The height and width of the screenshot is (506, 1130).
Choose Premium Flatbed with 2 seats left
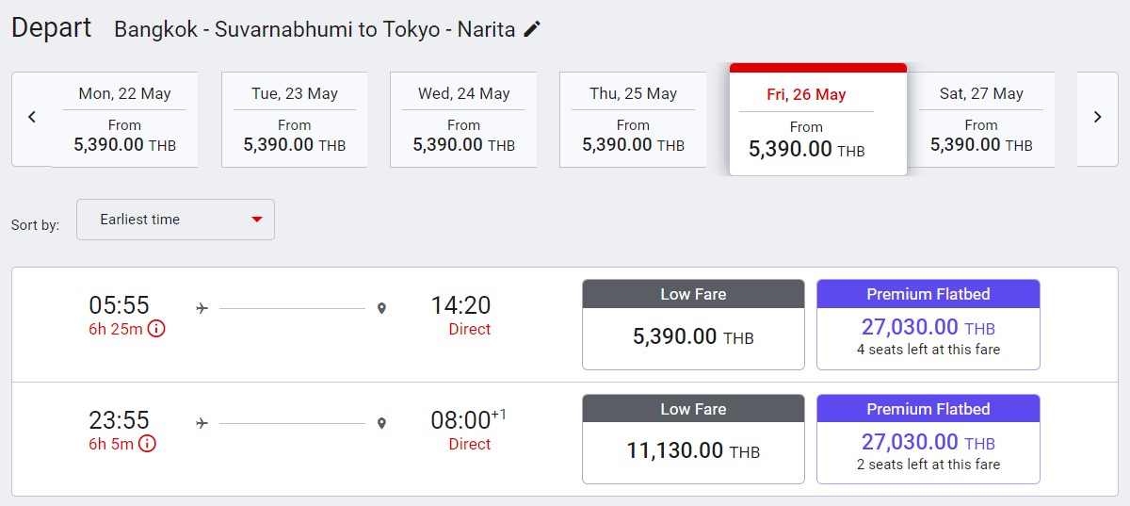[x=928, y=440]
